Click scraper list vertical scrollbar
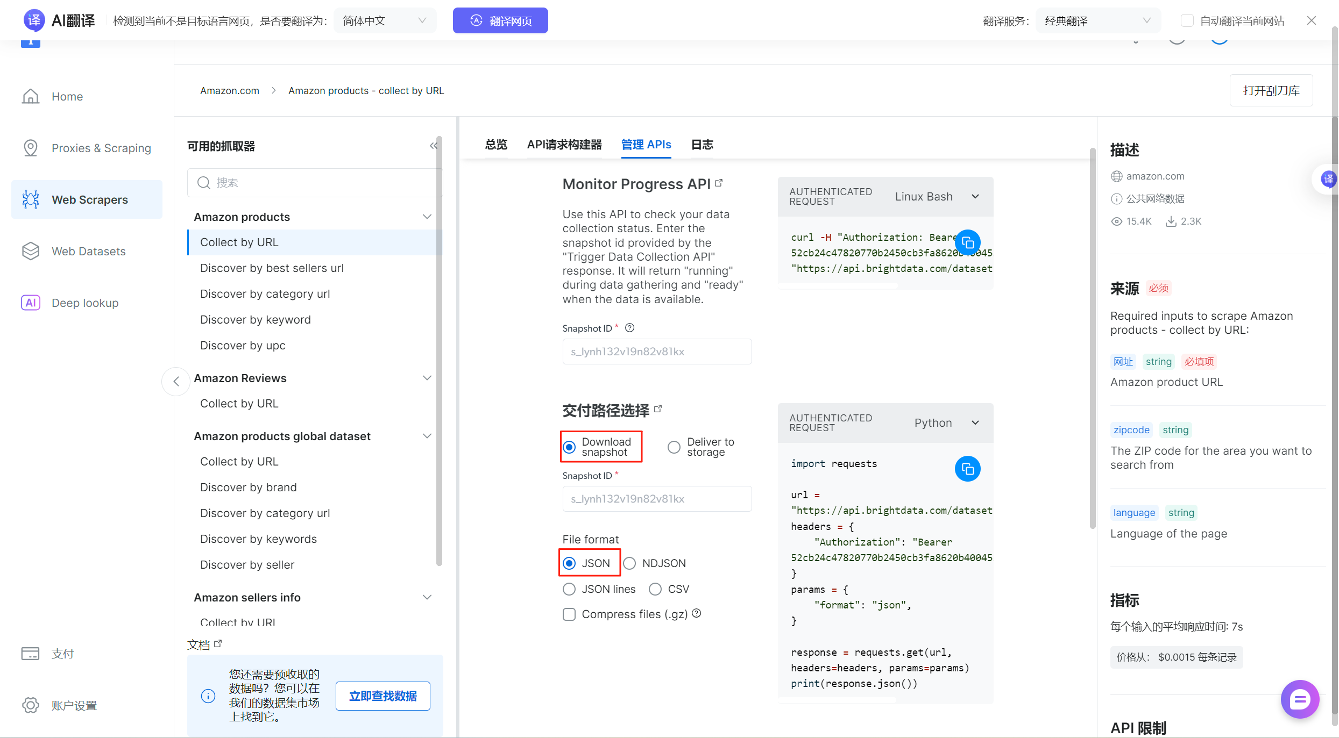 [439, 351]
